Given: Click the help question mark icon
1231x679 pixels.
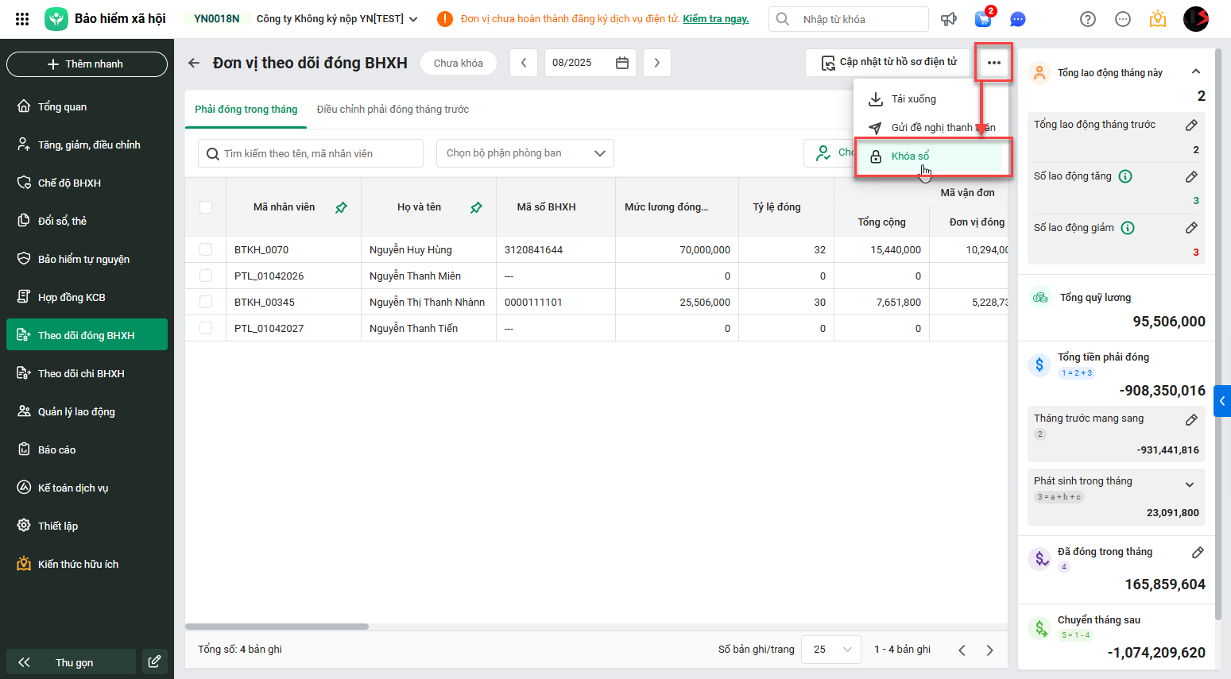Looking at the screenshot, I should click(x=1088, y=19).
